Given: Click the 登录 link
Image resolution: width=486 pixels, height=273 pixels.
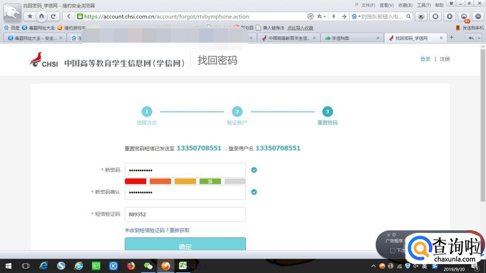Looking at the screenshot, I should (425, 59).
